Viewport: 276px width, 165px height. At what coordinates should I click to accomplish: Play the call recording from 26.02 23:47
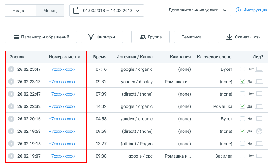tap(11, 69)
